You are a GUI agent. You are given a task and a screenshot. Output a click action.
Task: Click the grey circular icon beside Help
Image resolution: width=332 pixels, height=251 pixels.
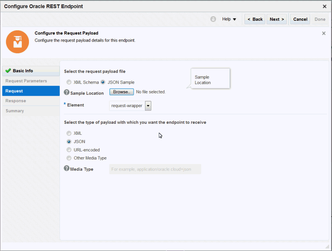(213, 19)
